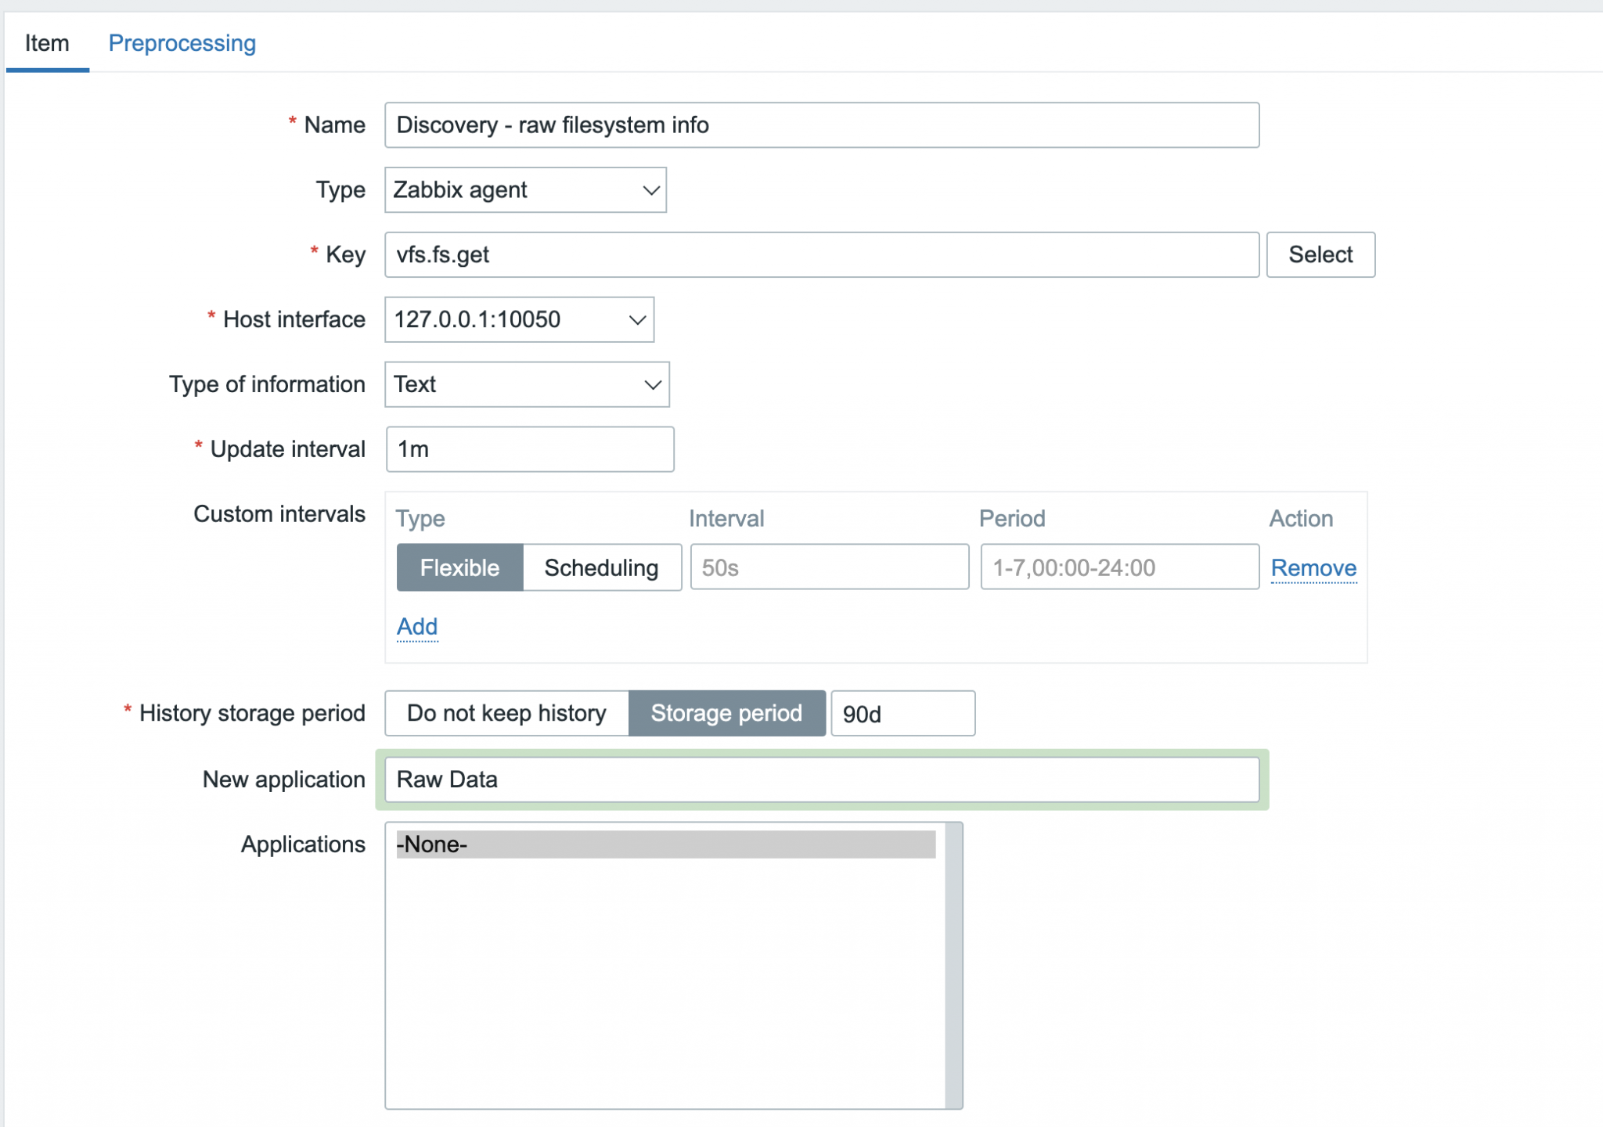
Task: Select the Storage period option
Action: (x=727, y=713)
